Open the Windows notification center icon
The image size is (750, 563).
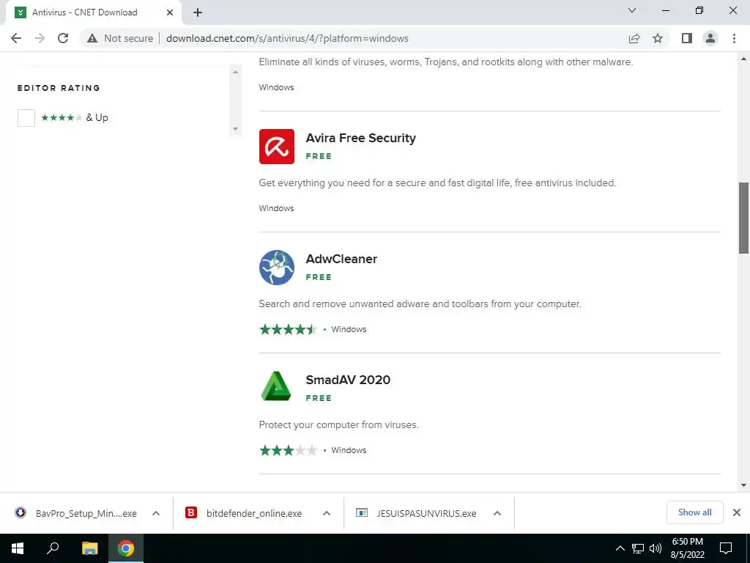pos(726,548)
